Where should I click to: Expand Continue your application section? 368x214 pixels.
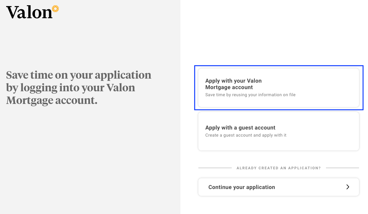click(278, 187)
